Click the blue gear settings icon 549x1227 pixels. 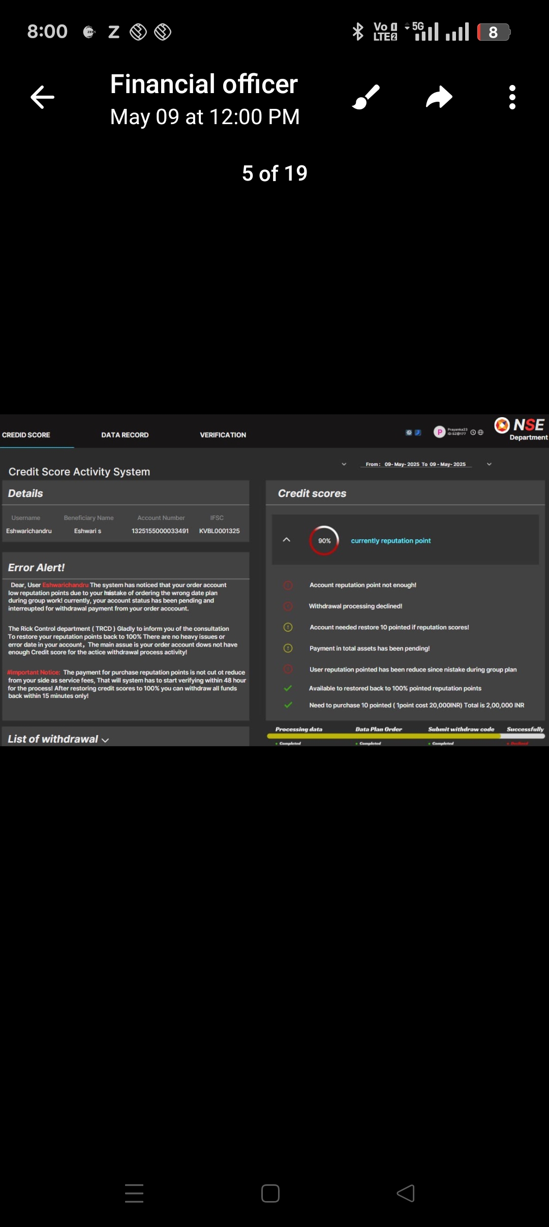point(409,432)
